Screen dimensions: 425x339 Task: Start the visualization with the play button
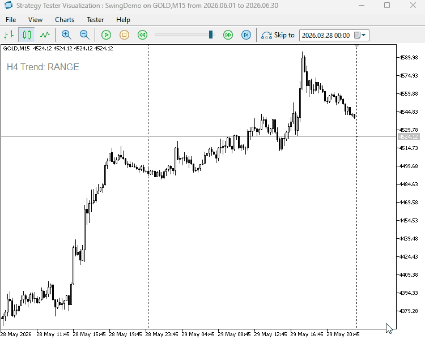[x=107, y=35]
